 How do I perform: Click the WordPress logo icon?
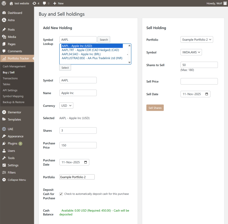4,3
